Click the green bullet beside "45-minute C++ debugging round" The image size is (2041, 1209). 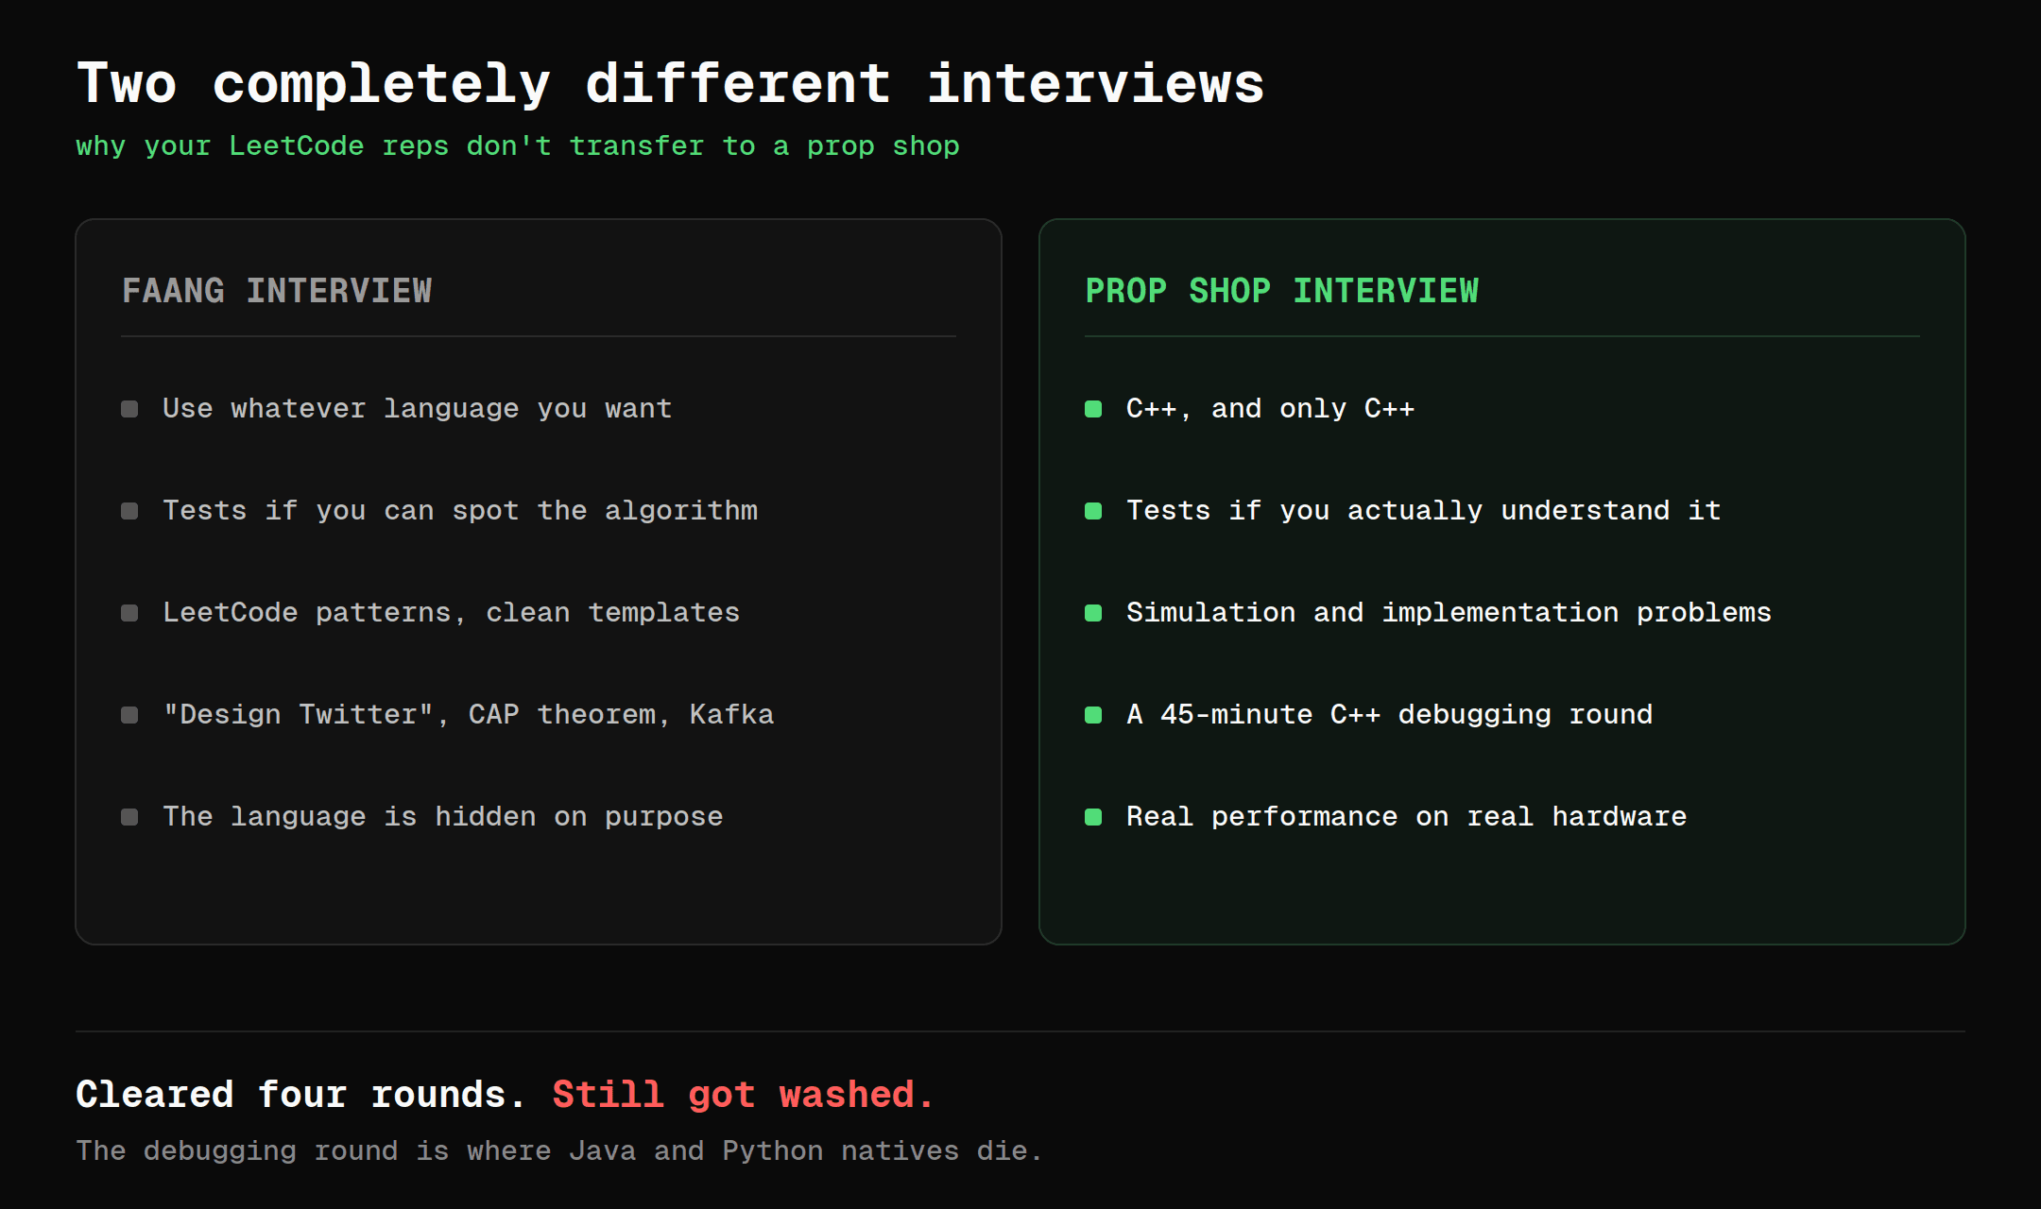1093,715
